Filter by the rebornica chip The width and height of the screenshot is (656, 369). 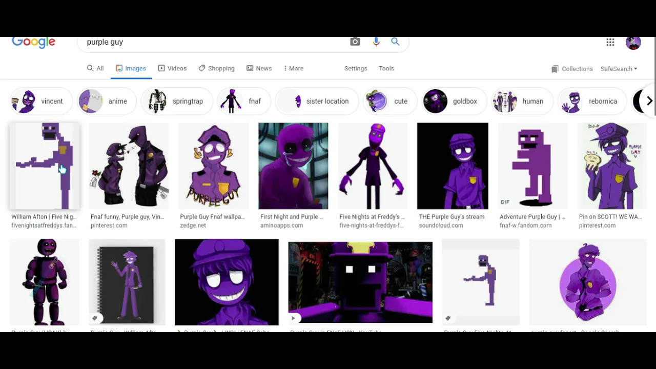click(x=592, y=101)
